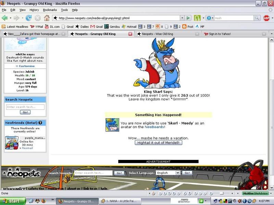
Task: Open the McAfee SiteAdvisor dropdown arrow
Action: 271,193
